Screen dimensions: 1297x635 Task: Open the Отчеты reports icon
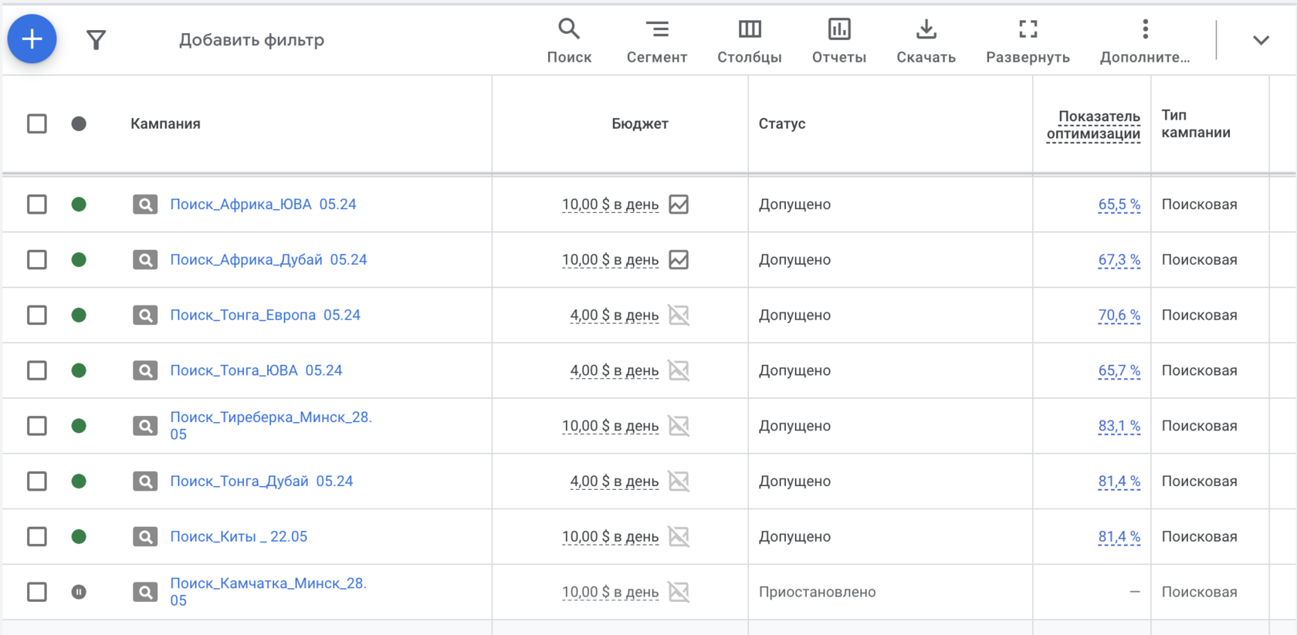[839, 29]
